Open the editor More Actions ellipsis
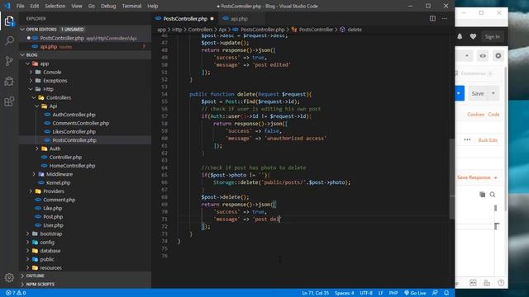The image size is (529, 297). click(445, 18)
